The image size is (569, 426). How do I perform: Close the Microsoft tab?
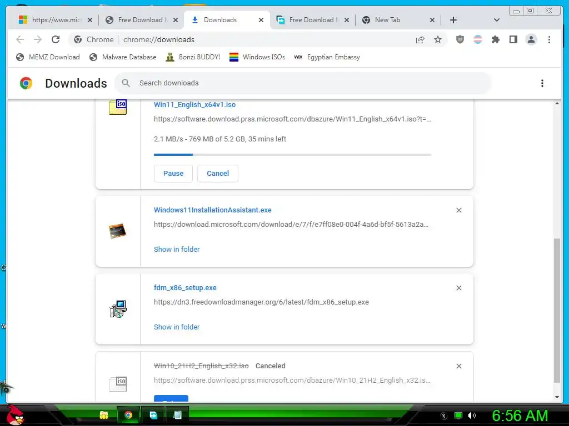pyautogui.click(x=90, y=20)
